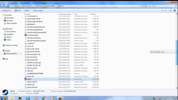Viewport: 178px width, 100px height.
Task: Select the GameOverlayUI application icon
Action: click(x=26, y=35)
